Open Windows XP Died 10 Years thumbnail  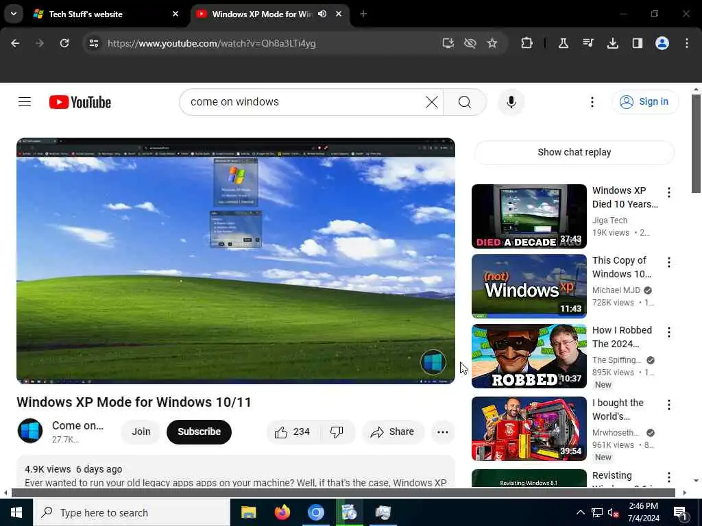pos(529,216)
